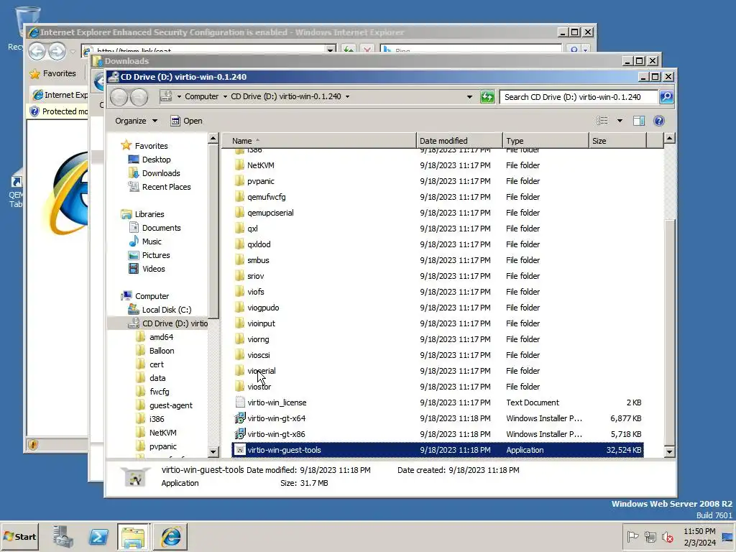Sort by the Size column header
The image size is (736, 552).
pyautogui.click(x=617, y=141)
